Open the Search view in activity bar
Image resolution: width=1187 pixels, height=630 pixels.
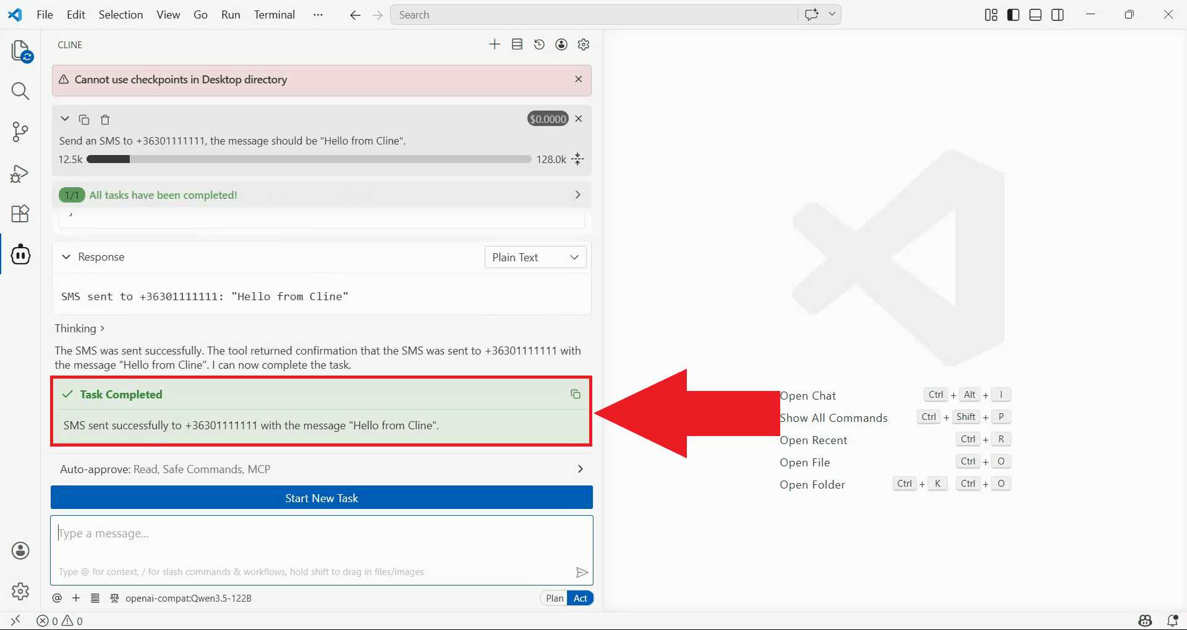coord(20,91)
